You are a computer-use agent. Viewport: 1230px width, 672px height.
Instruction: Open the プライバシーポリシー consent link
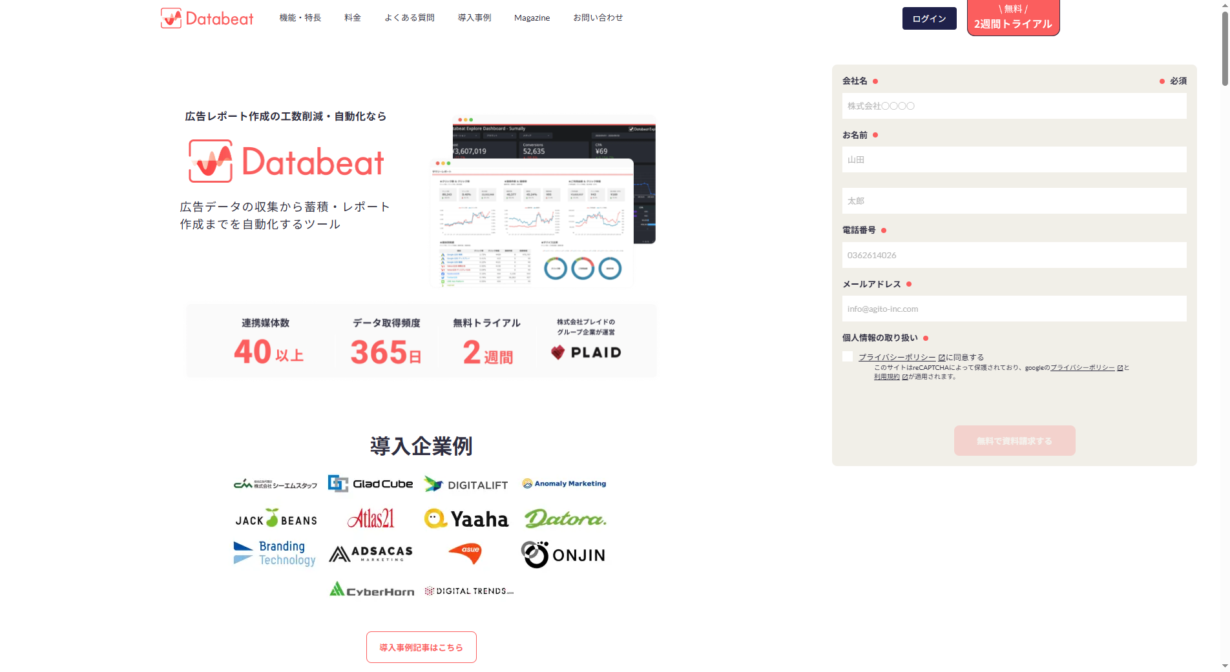[897, 357]
